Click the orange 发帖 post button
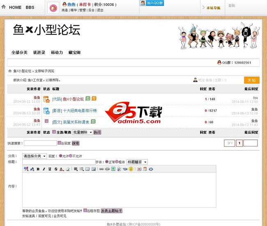 (x=252, y=80)
